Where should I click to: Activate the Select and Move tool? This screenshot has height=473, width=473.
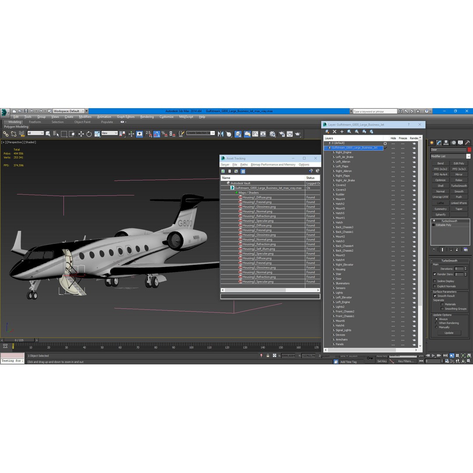pyautogui.click(x=81, y=134)
